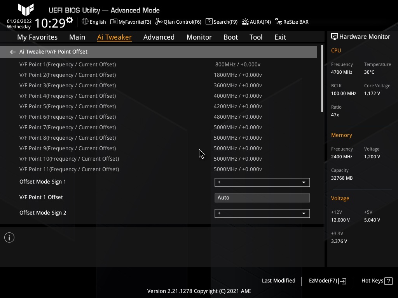Click the memory capacity 32768 MB value
This screenshot has height=298, width=398.
click(x=342, y=178)
